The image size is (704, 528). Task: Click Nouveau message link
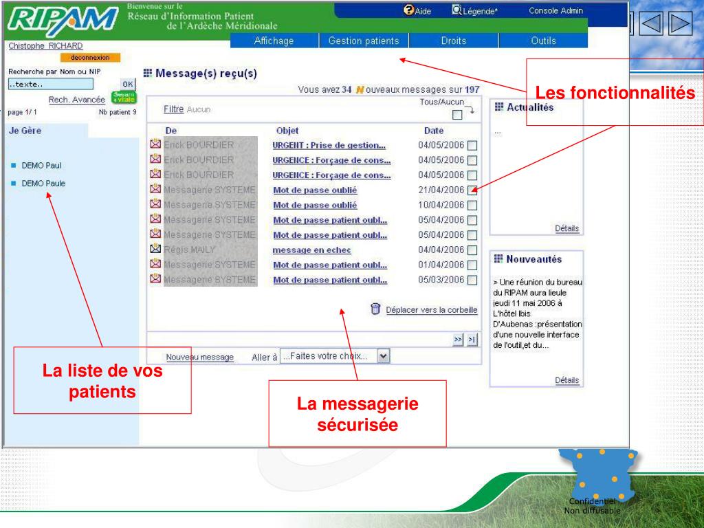200,357
